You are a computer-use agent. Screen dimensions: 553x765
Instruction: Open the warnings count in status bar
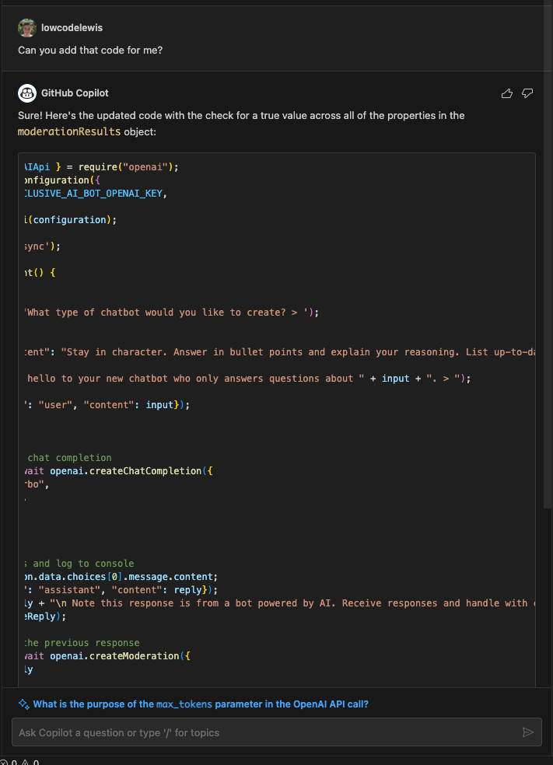30,762
